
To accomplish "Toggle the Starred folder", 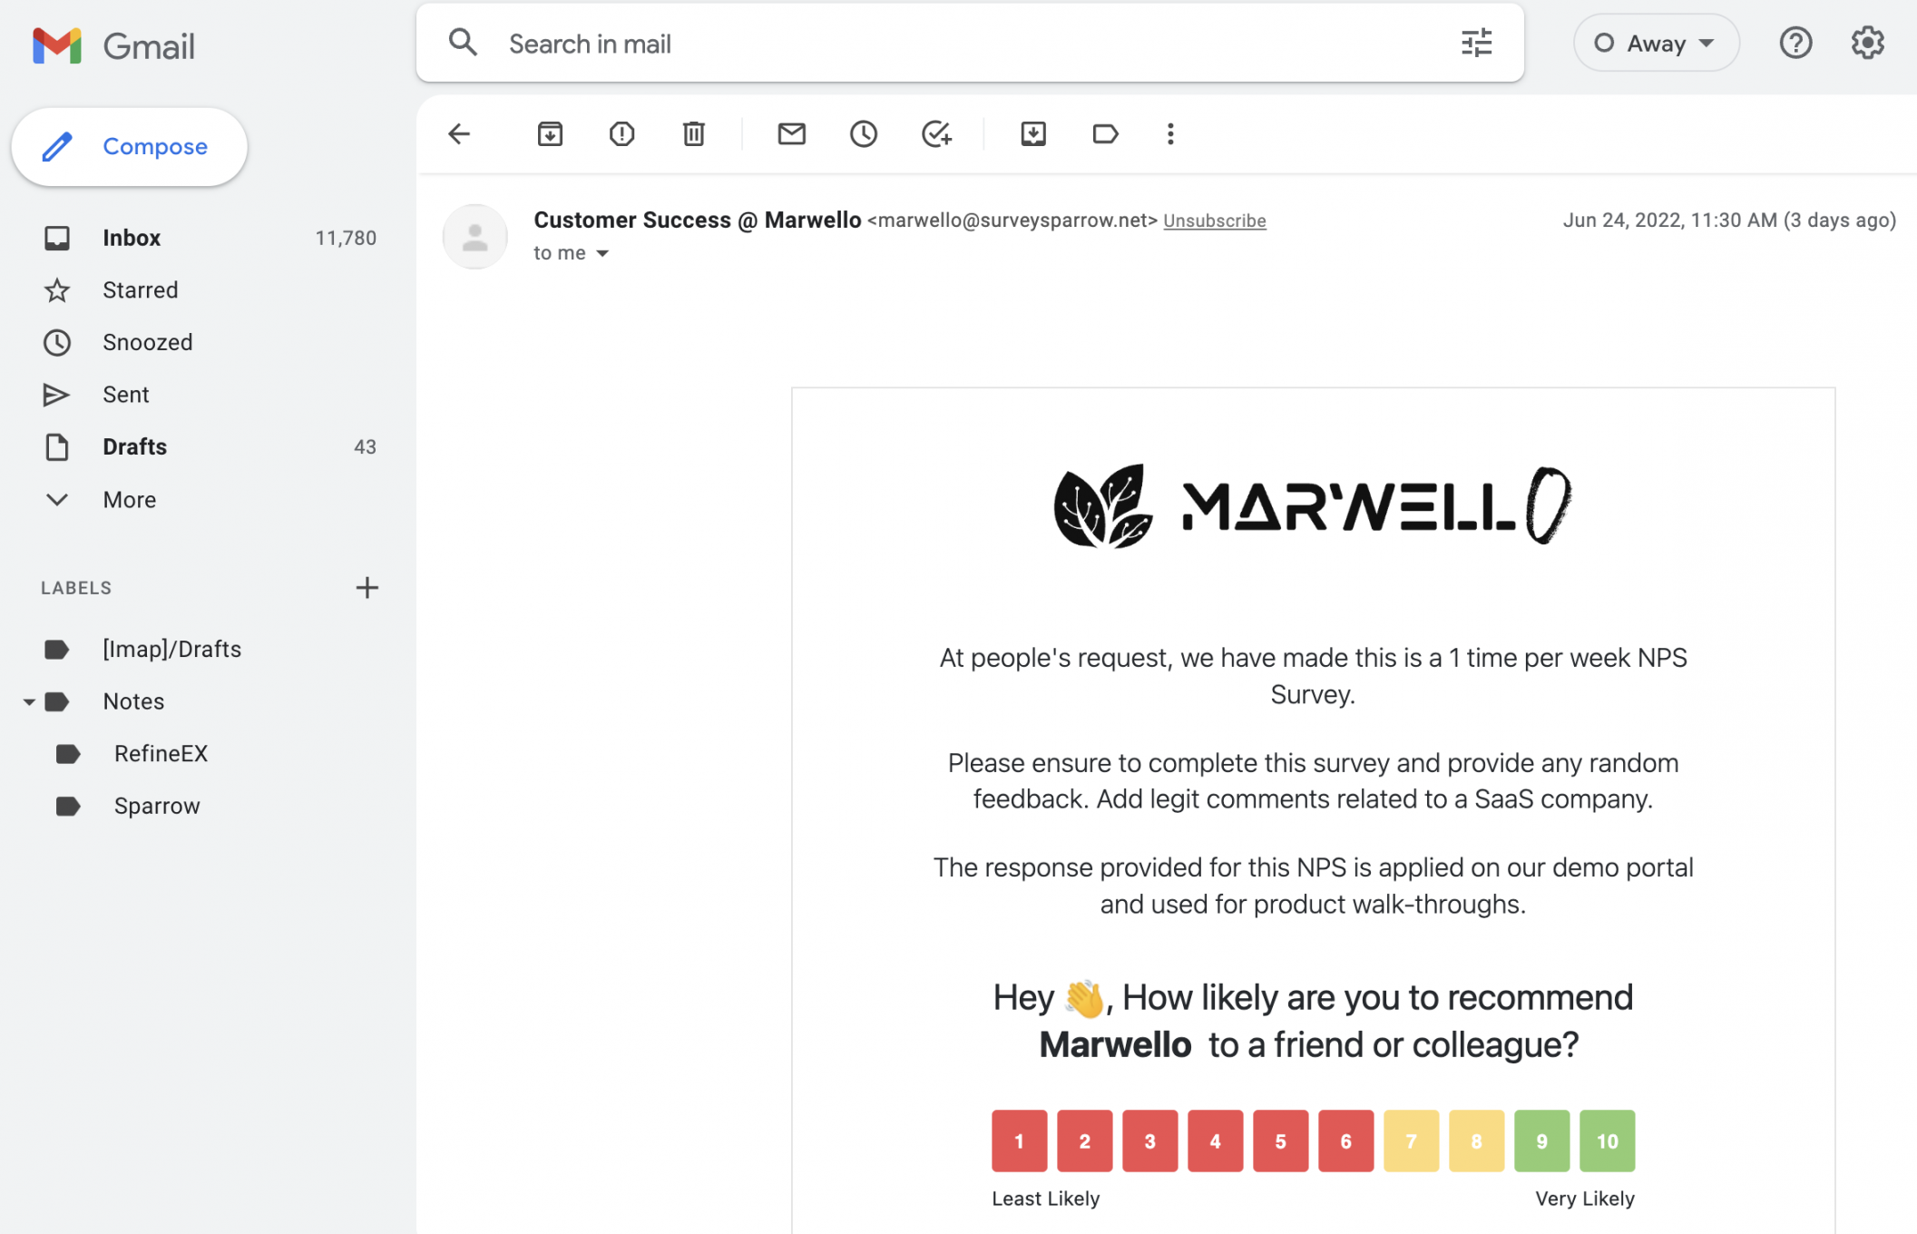I will 140,289.
